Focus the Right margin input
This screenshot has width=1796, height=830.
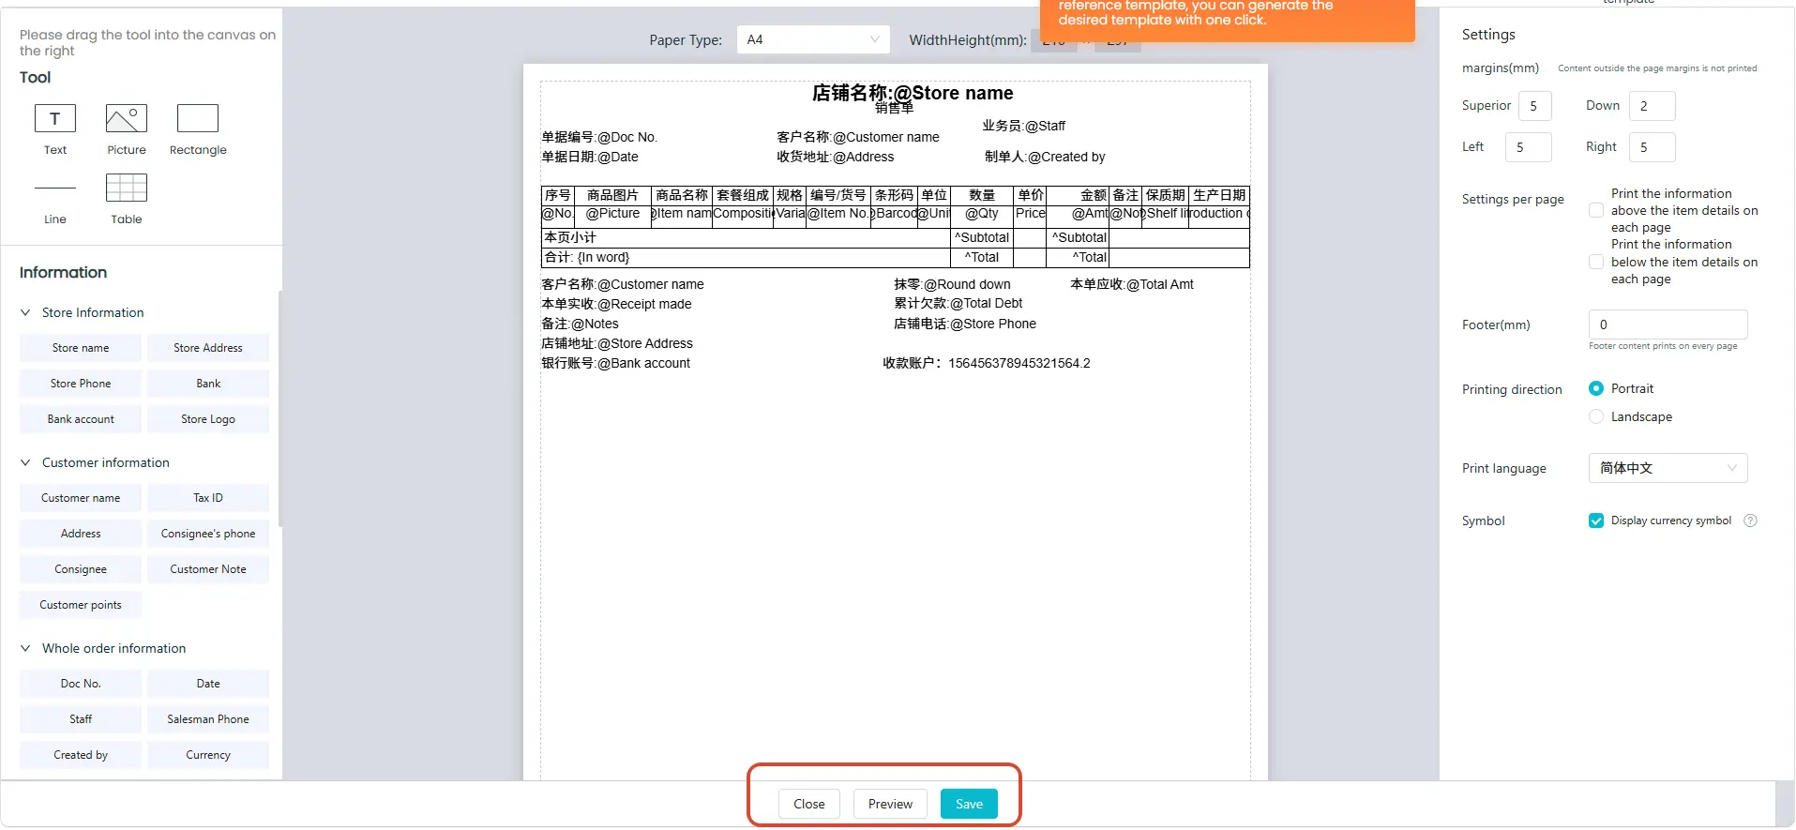[1652, 147]
